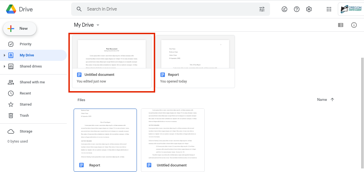Open the search options filter icon

point(262,9)
